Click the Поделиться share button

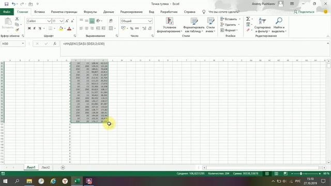point(304,12)
